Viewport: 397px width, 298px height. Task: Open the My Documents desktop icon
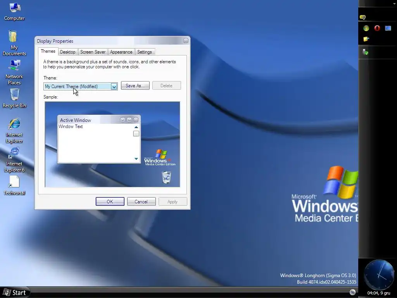tap(14, 43)
